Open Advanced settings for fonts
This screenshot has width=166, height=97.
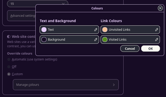point(21,16)
